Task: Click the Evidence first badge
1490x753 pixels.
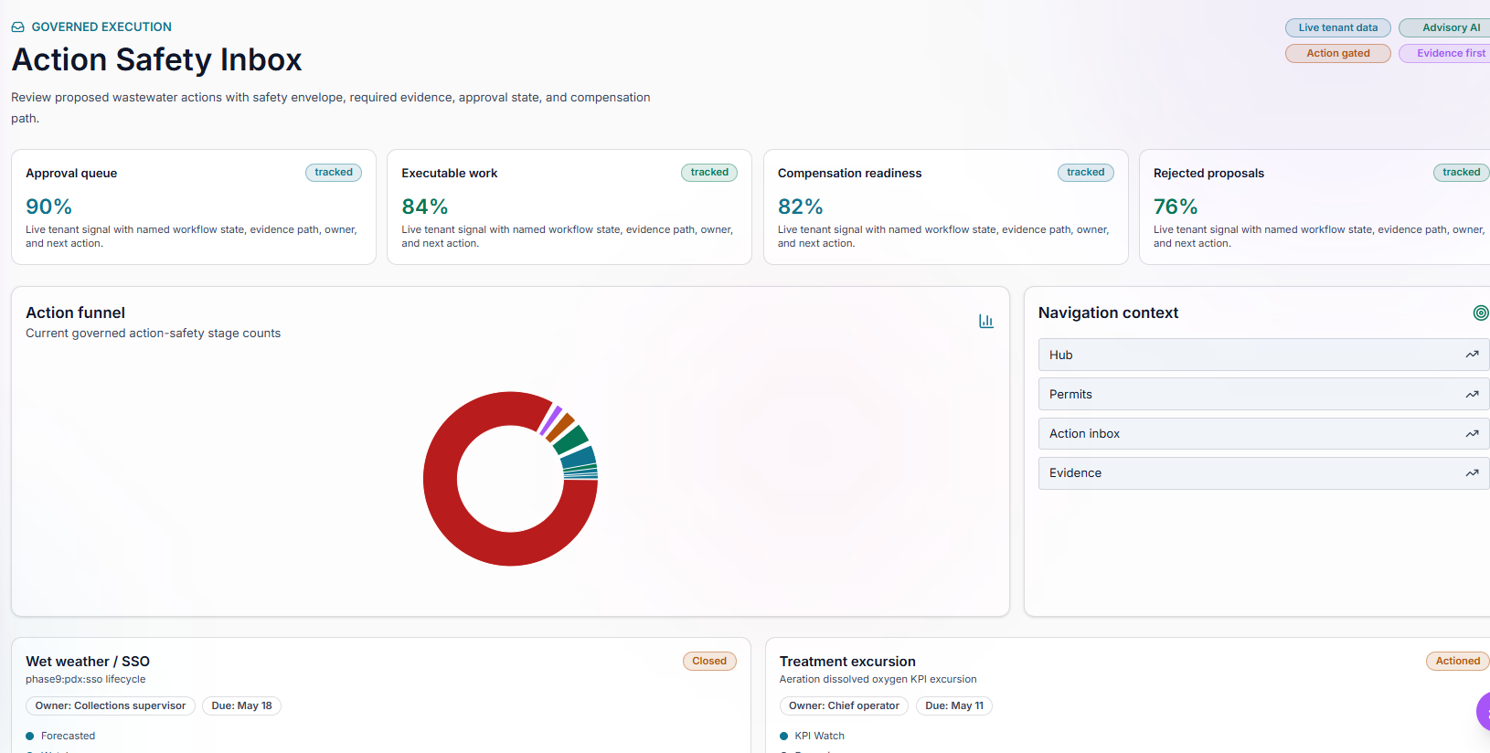Action: [x=1446, y=53]
